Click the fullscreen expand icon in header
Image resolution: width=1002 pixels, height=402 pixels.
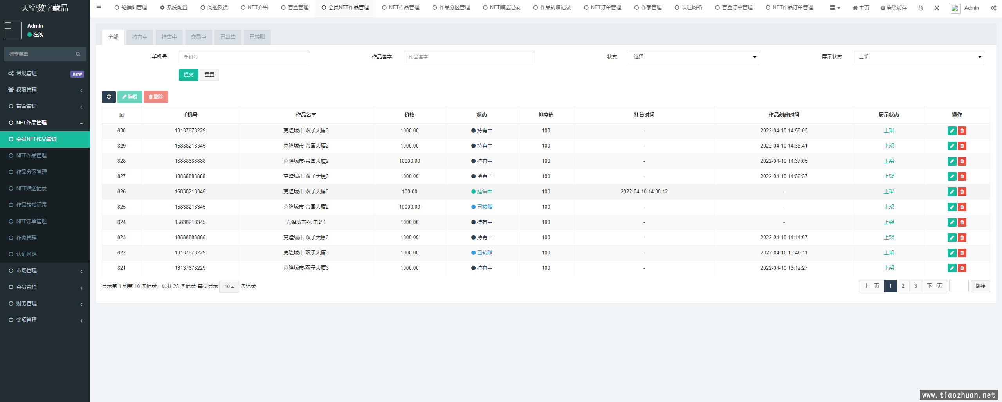[937, 8]
